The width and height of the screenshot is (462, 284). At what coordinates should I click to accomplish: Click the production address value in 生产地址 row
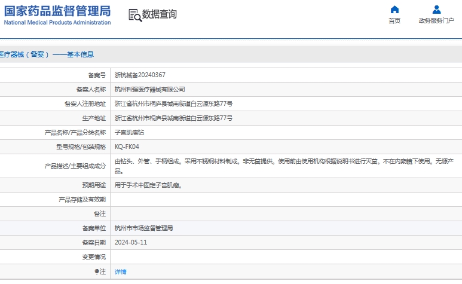[173, 118]
